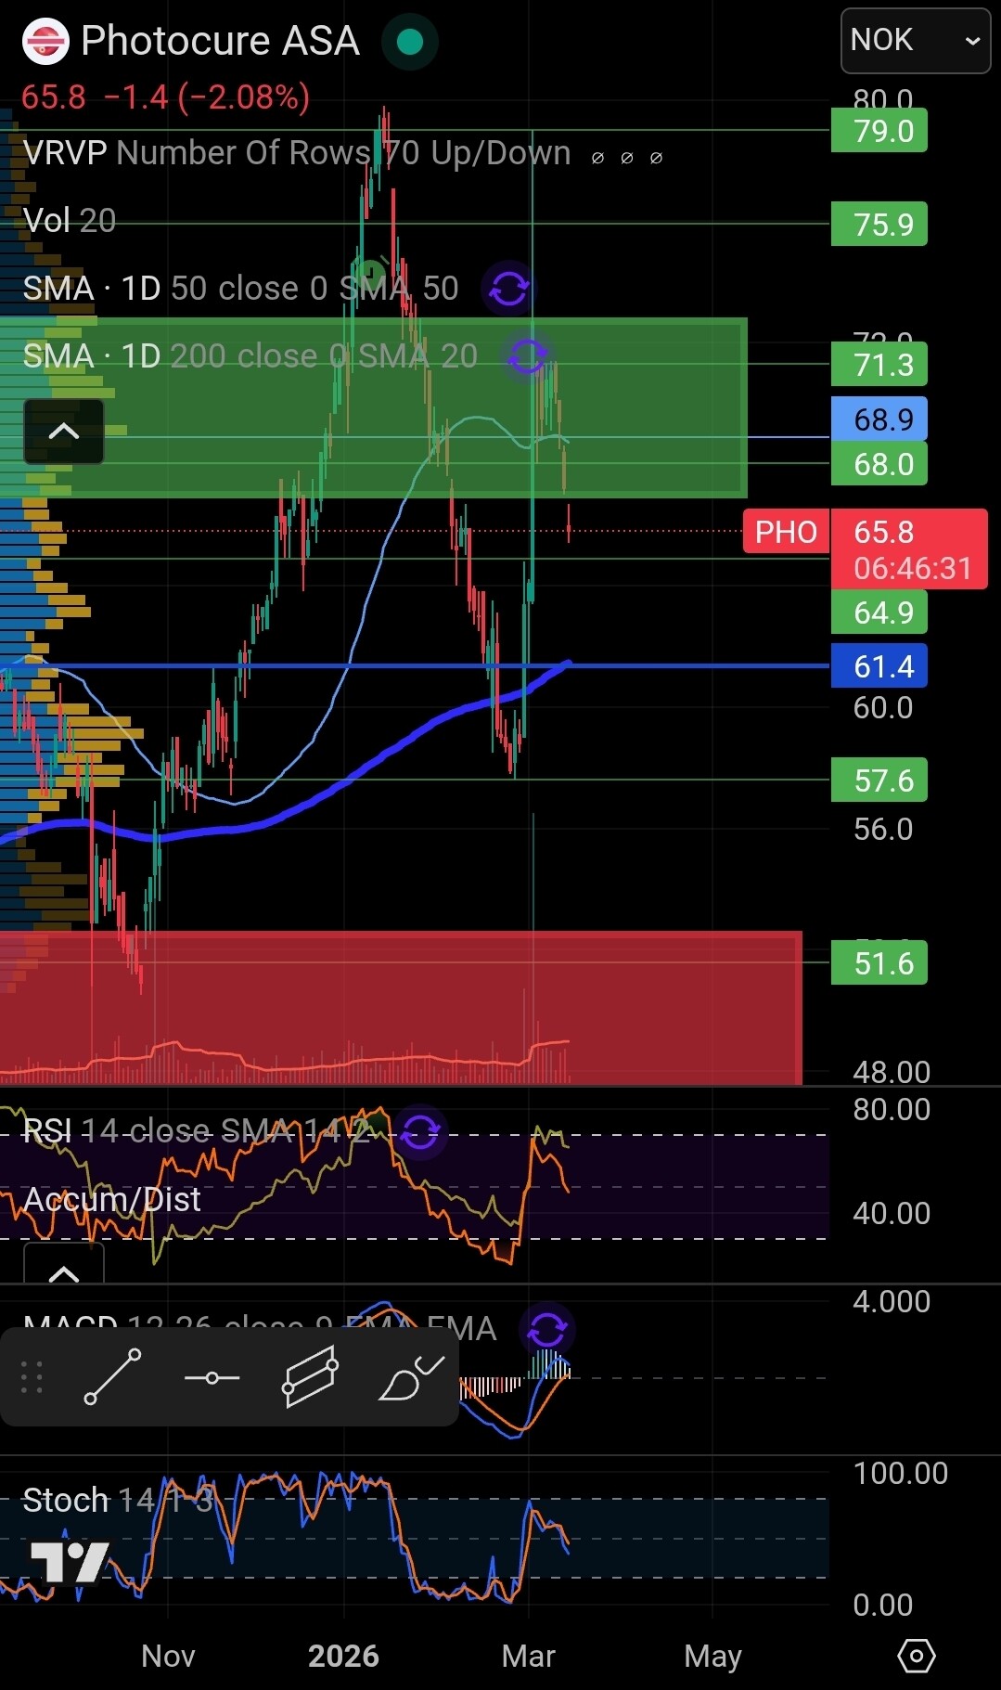Tap the Photocure ASA symbol title
The height and width of the screenshot is (1690, 1001).
[220, 41]
